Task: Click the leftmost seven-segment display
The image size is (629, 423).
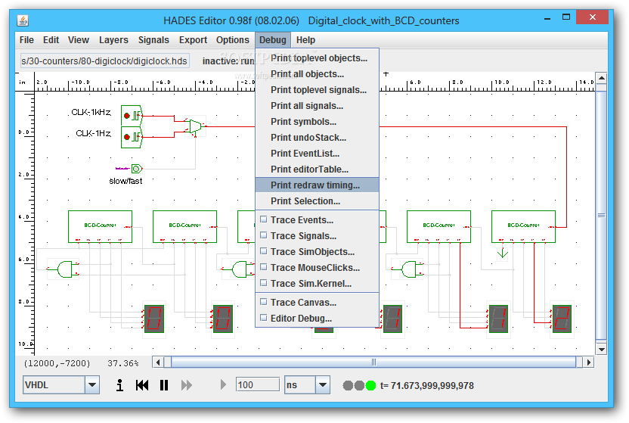Action: (x=154, y=319)
